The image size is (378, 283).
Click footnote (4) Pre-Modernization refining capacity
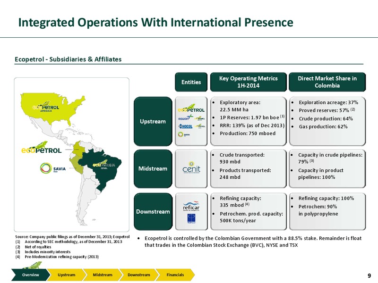tap(57, 257)
